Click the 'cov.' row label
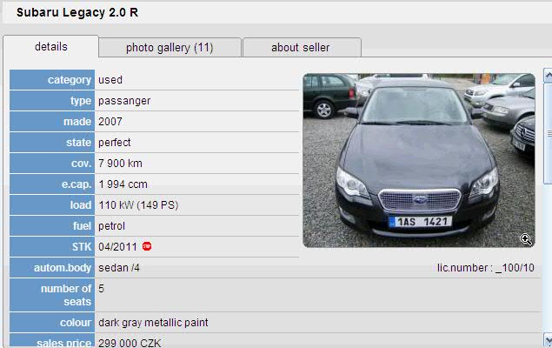The height and width of the screenshot is (348, 552). (52, 163)
